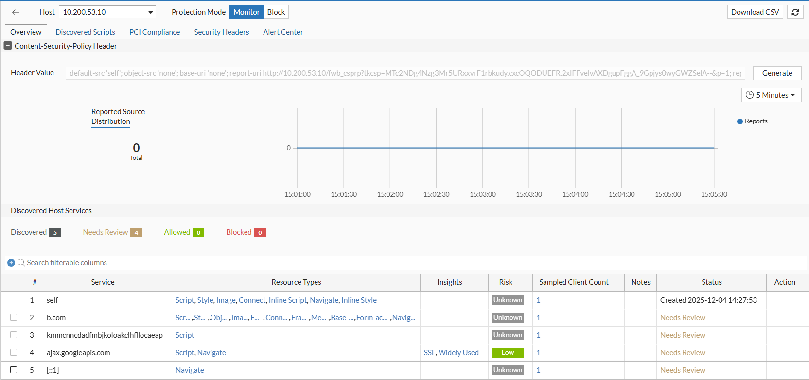Sort by the Resource Types column header
This screenshot has height=380, width=809.
tap(296, 282)
